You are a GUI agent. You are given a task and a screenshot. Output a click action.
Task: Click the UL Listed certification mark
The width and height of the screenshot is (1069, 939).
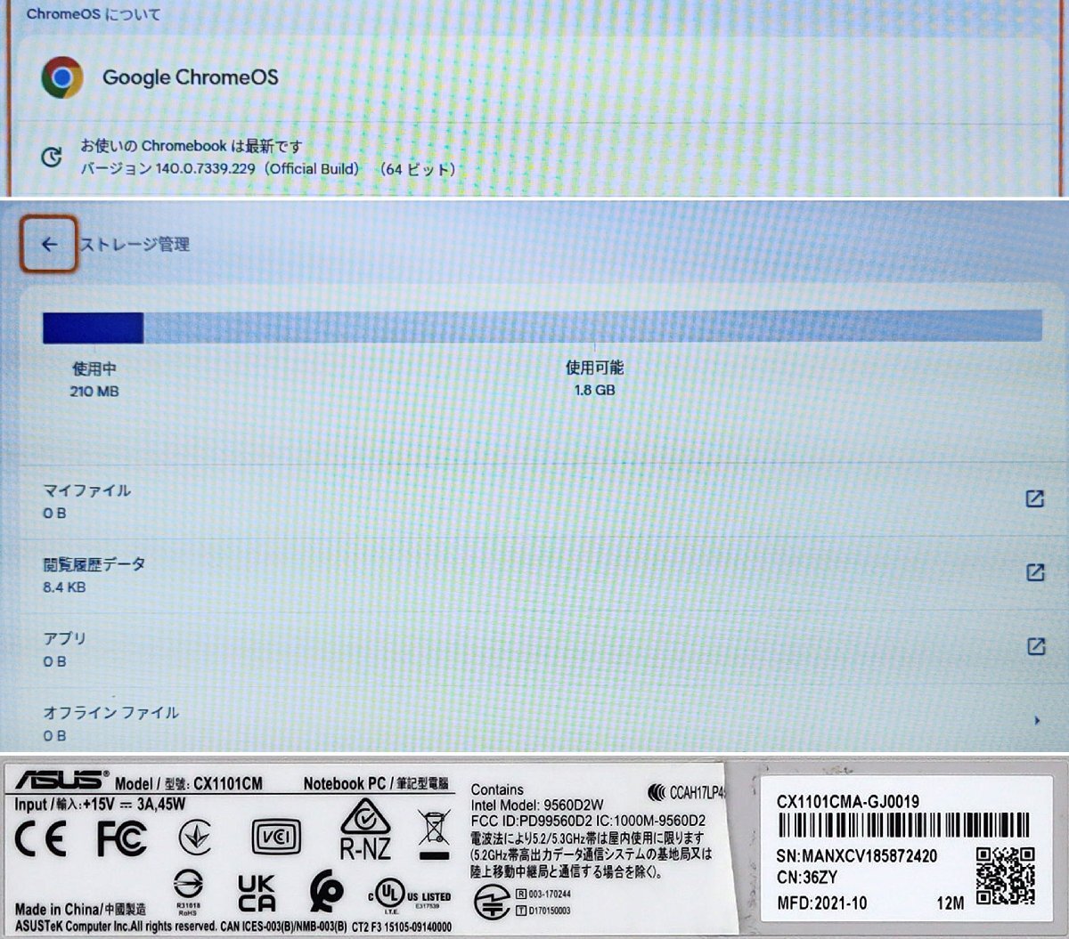tap(411, 897)
